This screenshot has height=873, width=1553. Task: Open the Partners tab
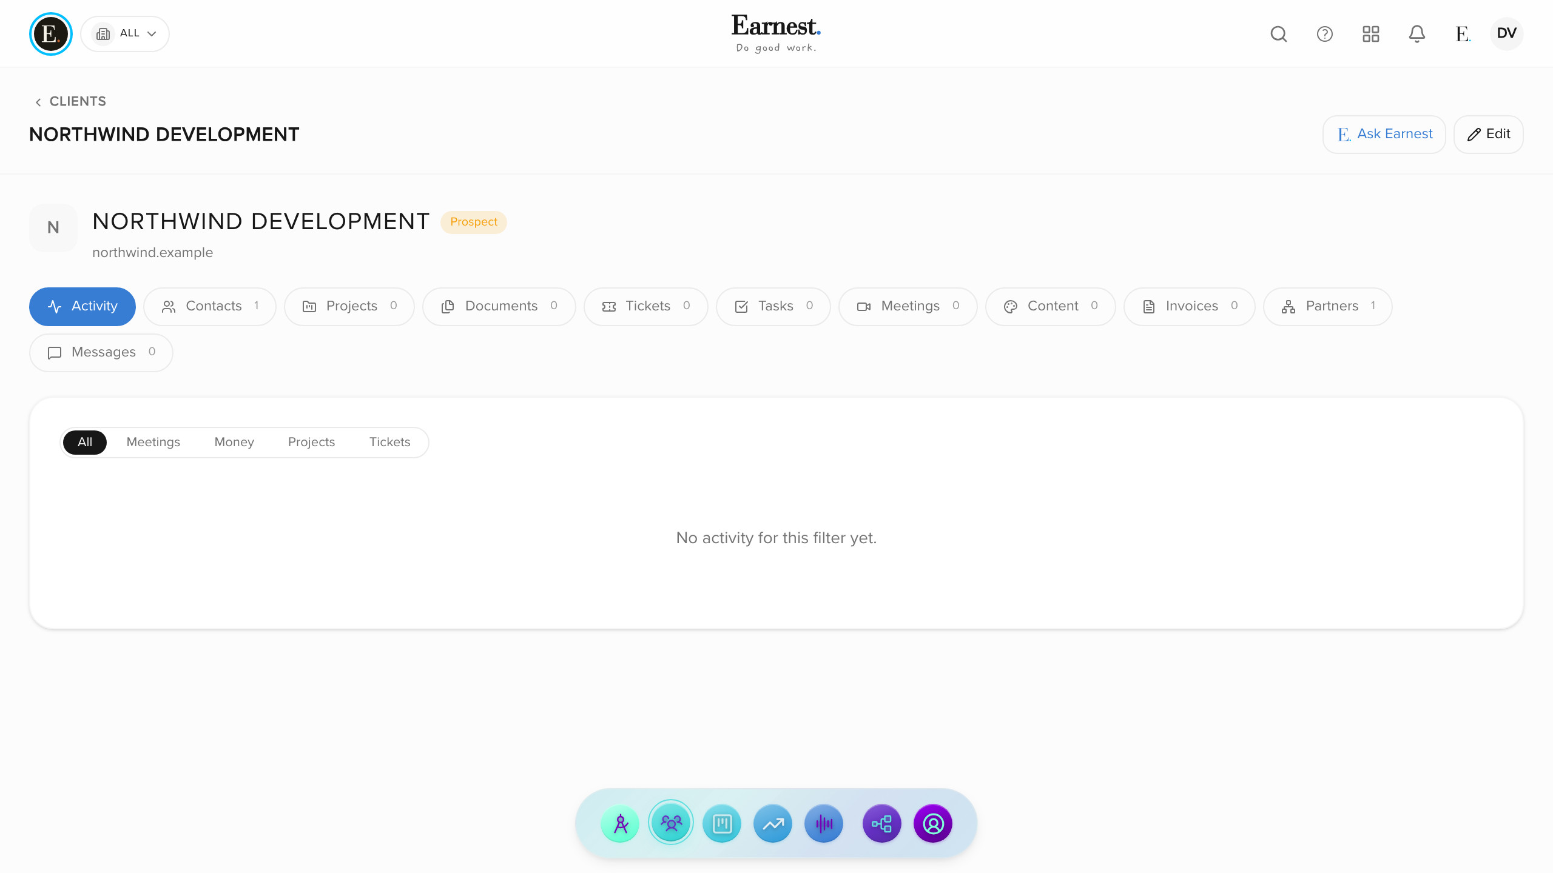pyautogui.click(x=1328, y=307)
